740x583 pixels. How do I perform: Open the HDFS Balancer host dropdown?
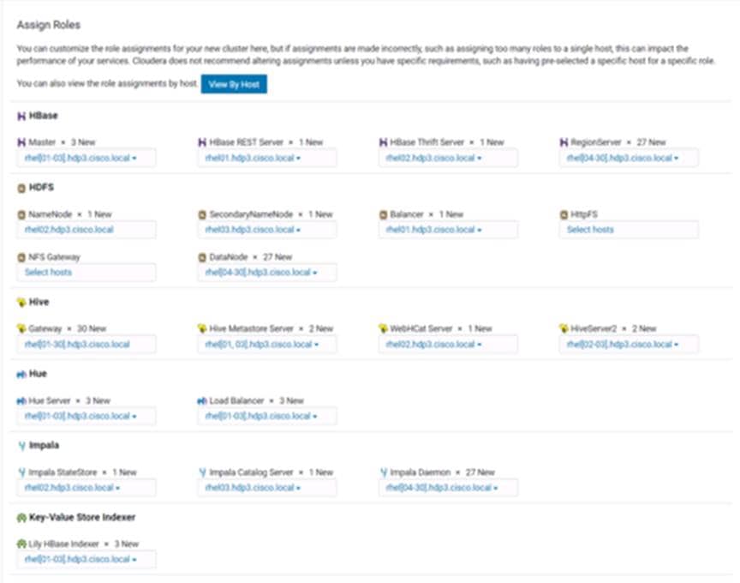[448, 230]
